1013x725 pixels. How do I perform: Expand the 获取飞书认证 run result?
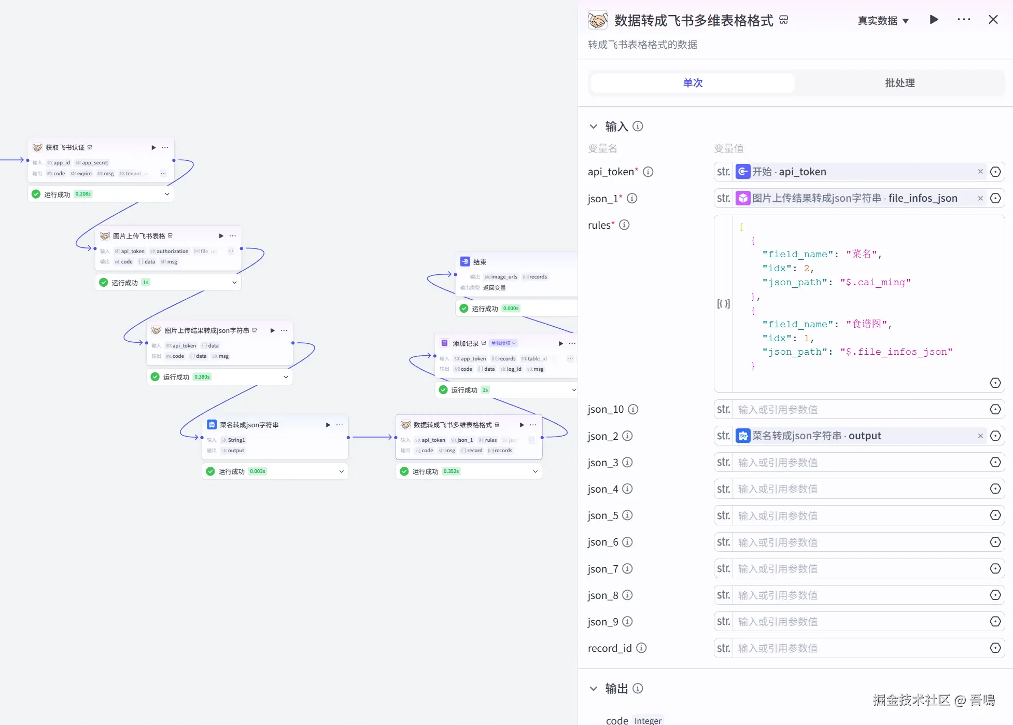(x=167, y=194)
